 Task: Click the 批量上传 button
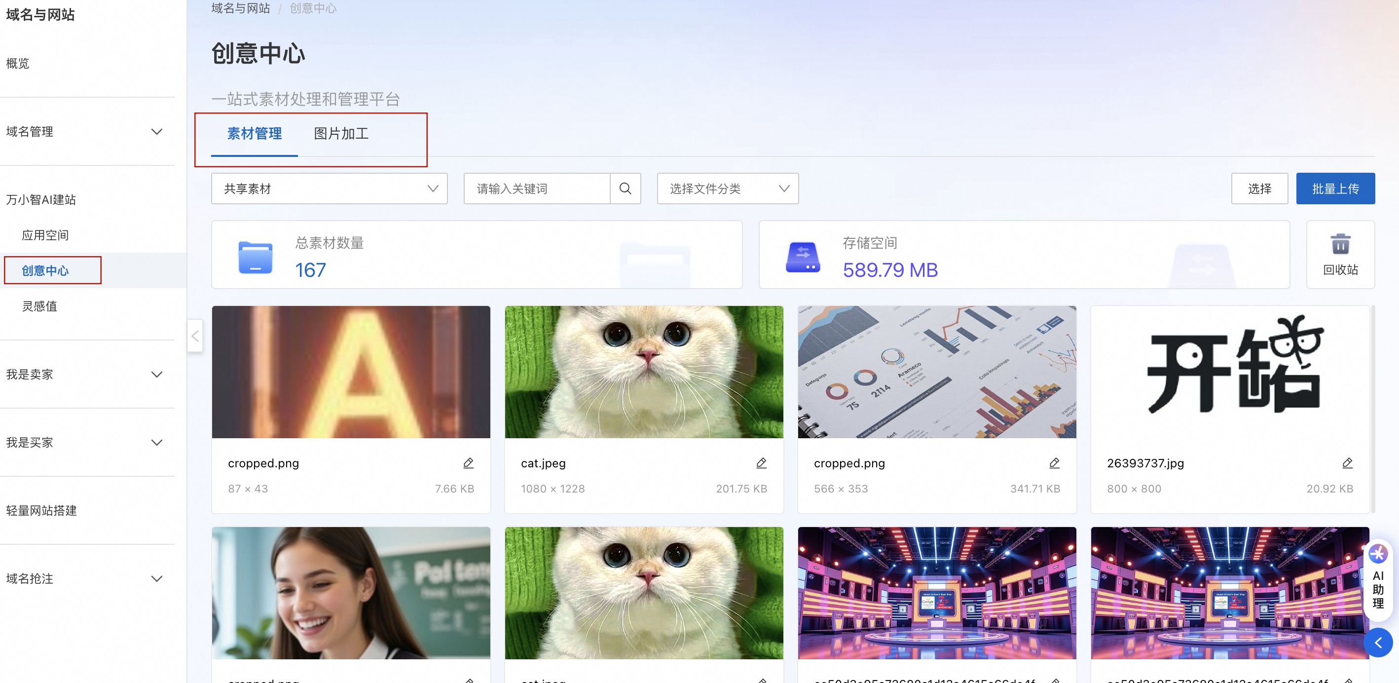pyautogui.click(x=1335, y=189)
